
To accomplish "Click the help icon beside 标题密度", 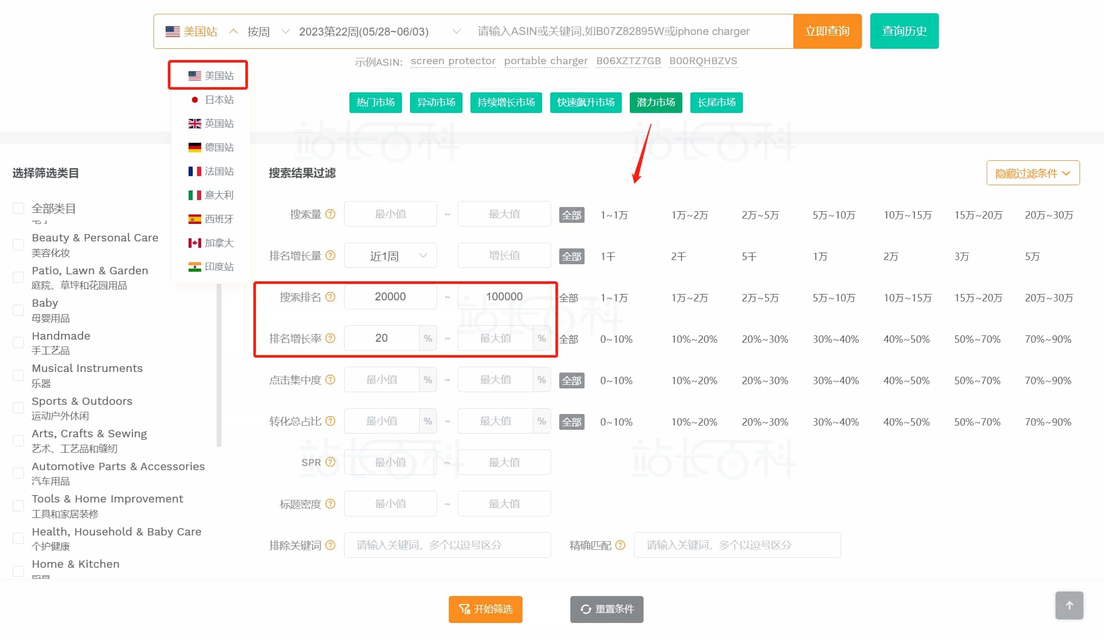I will pos(330,504).
